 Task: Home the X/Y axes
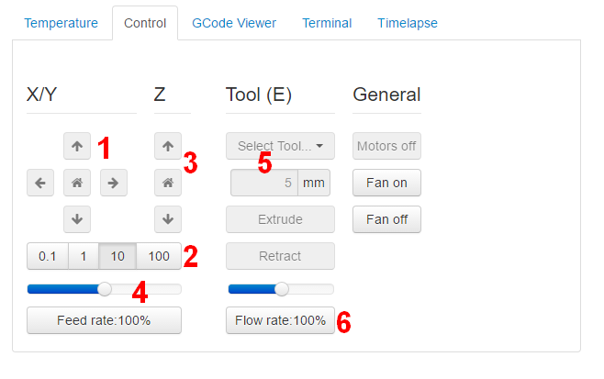(77, 183)
